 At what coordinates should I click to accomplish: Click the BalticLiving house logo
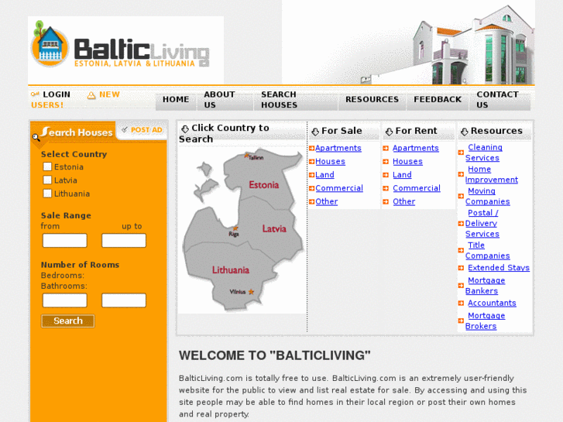[x=50, y=45]
